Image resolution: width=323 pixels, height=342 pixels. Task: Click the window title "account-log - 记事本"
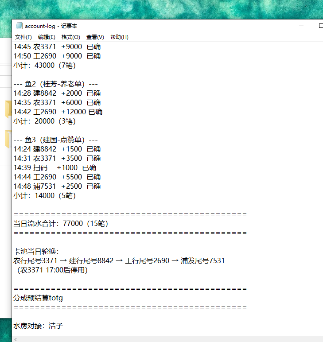(x=51, y=26)
